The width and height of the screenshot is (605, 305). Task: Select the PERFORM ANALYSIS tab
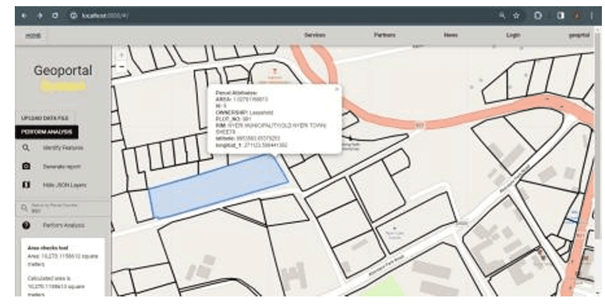click(x=47, y=132)
